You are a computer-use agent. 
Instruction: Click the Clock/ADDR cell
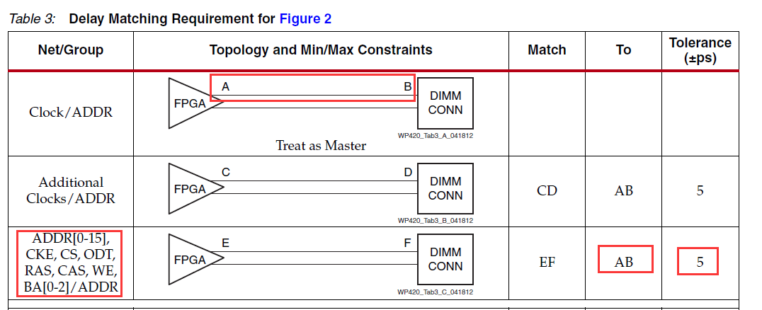pos(70,112)
